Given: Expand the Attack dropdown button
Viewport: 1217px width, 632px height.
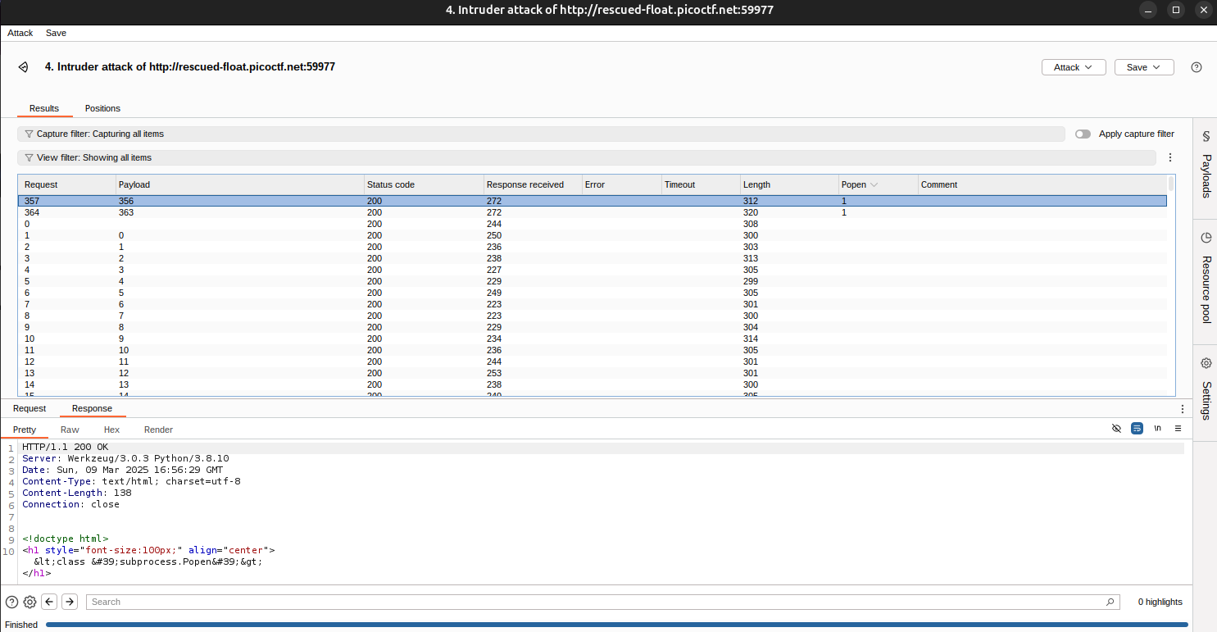Looking at the screenshot, I should click(1073, 67).
